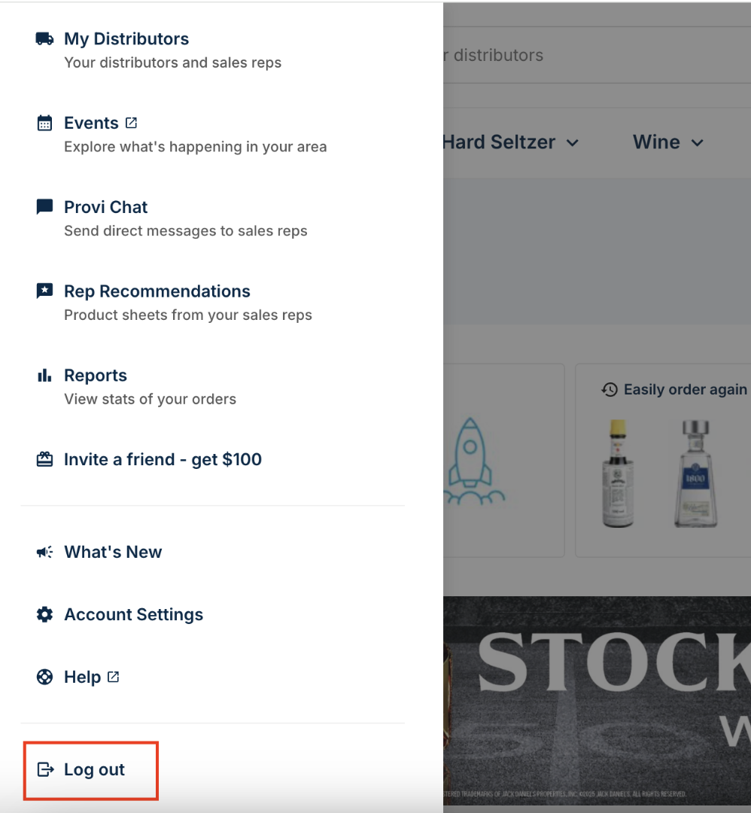Select the bar chart icon beside Reports
751x813 pixels.
44,374
